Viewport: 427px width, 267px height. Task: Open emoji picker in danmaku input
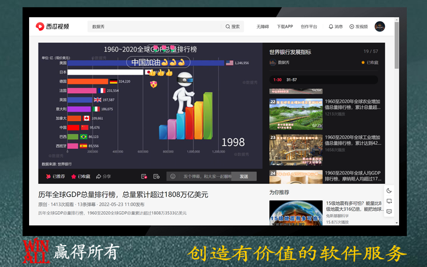pyautogui.click(x=173, y=176)
